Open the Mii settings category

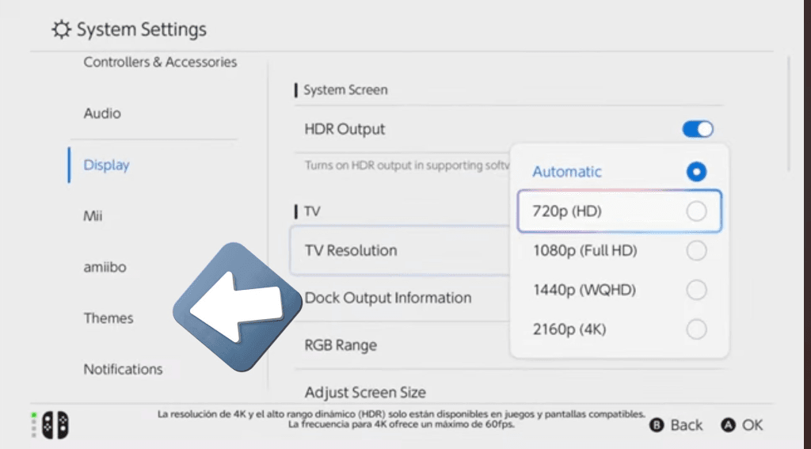[x=93, y=215]
